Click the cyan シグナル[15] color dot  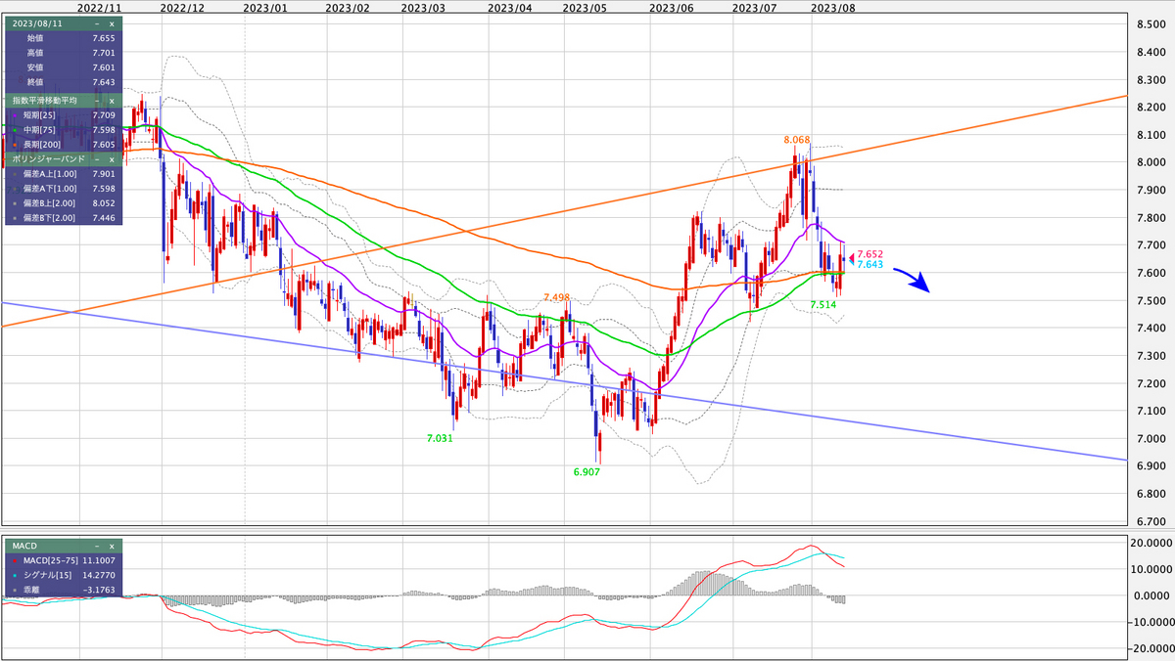13,575
